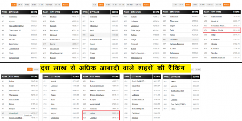Open the Ambikapur city link
The height and width of the screenshot is (121, 242).
[13, 17]
